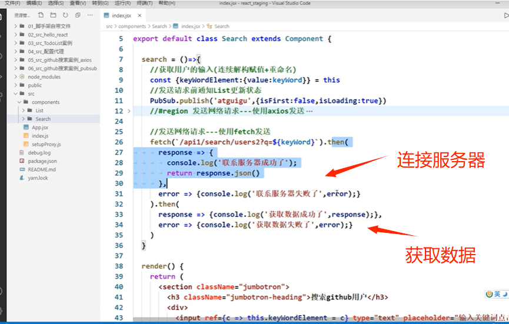Click the setupProxy.js file icon
The height and width of the screenshot is (324, 509).
[x=26, y=144]
